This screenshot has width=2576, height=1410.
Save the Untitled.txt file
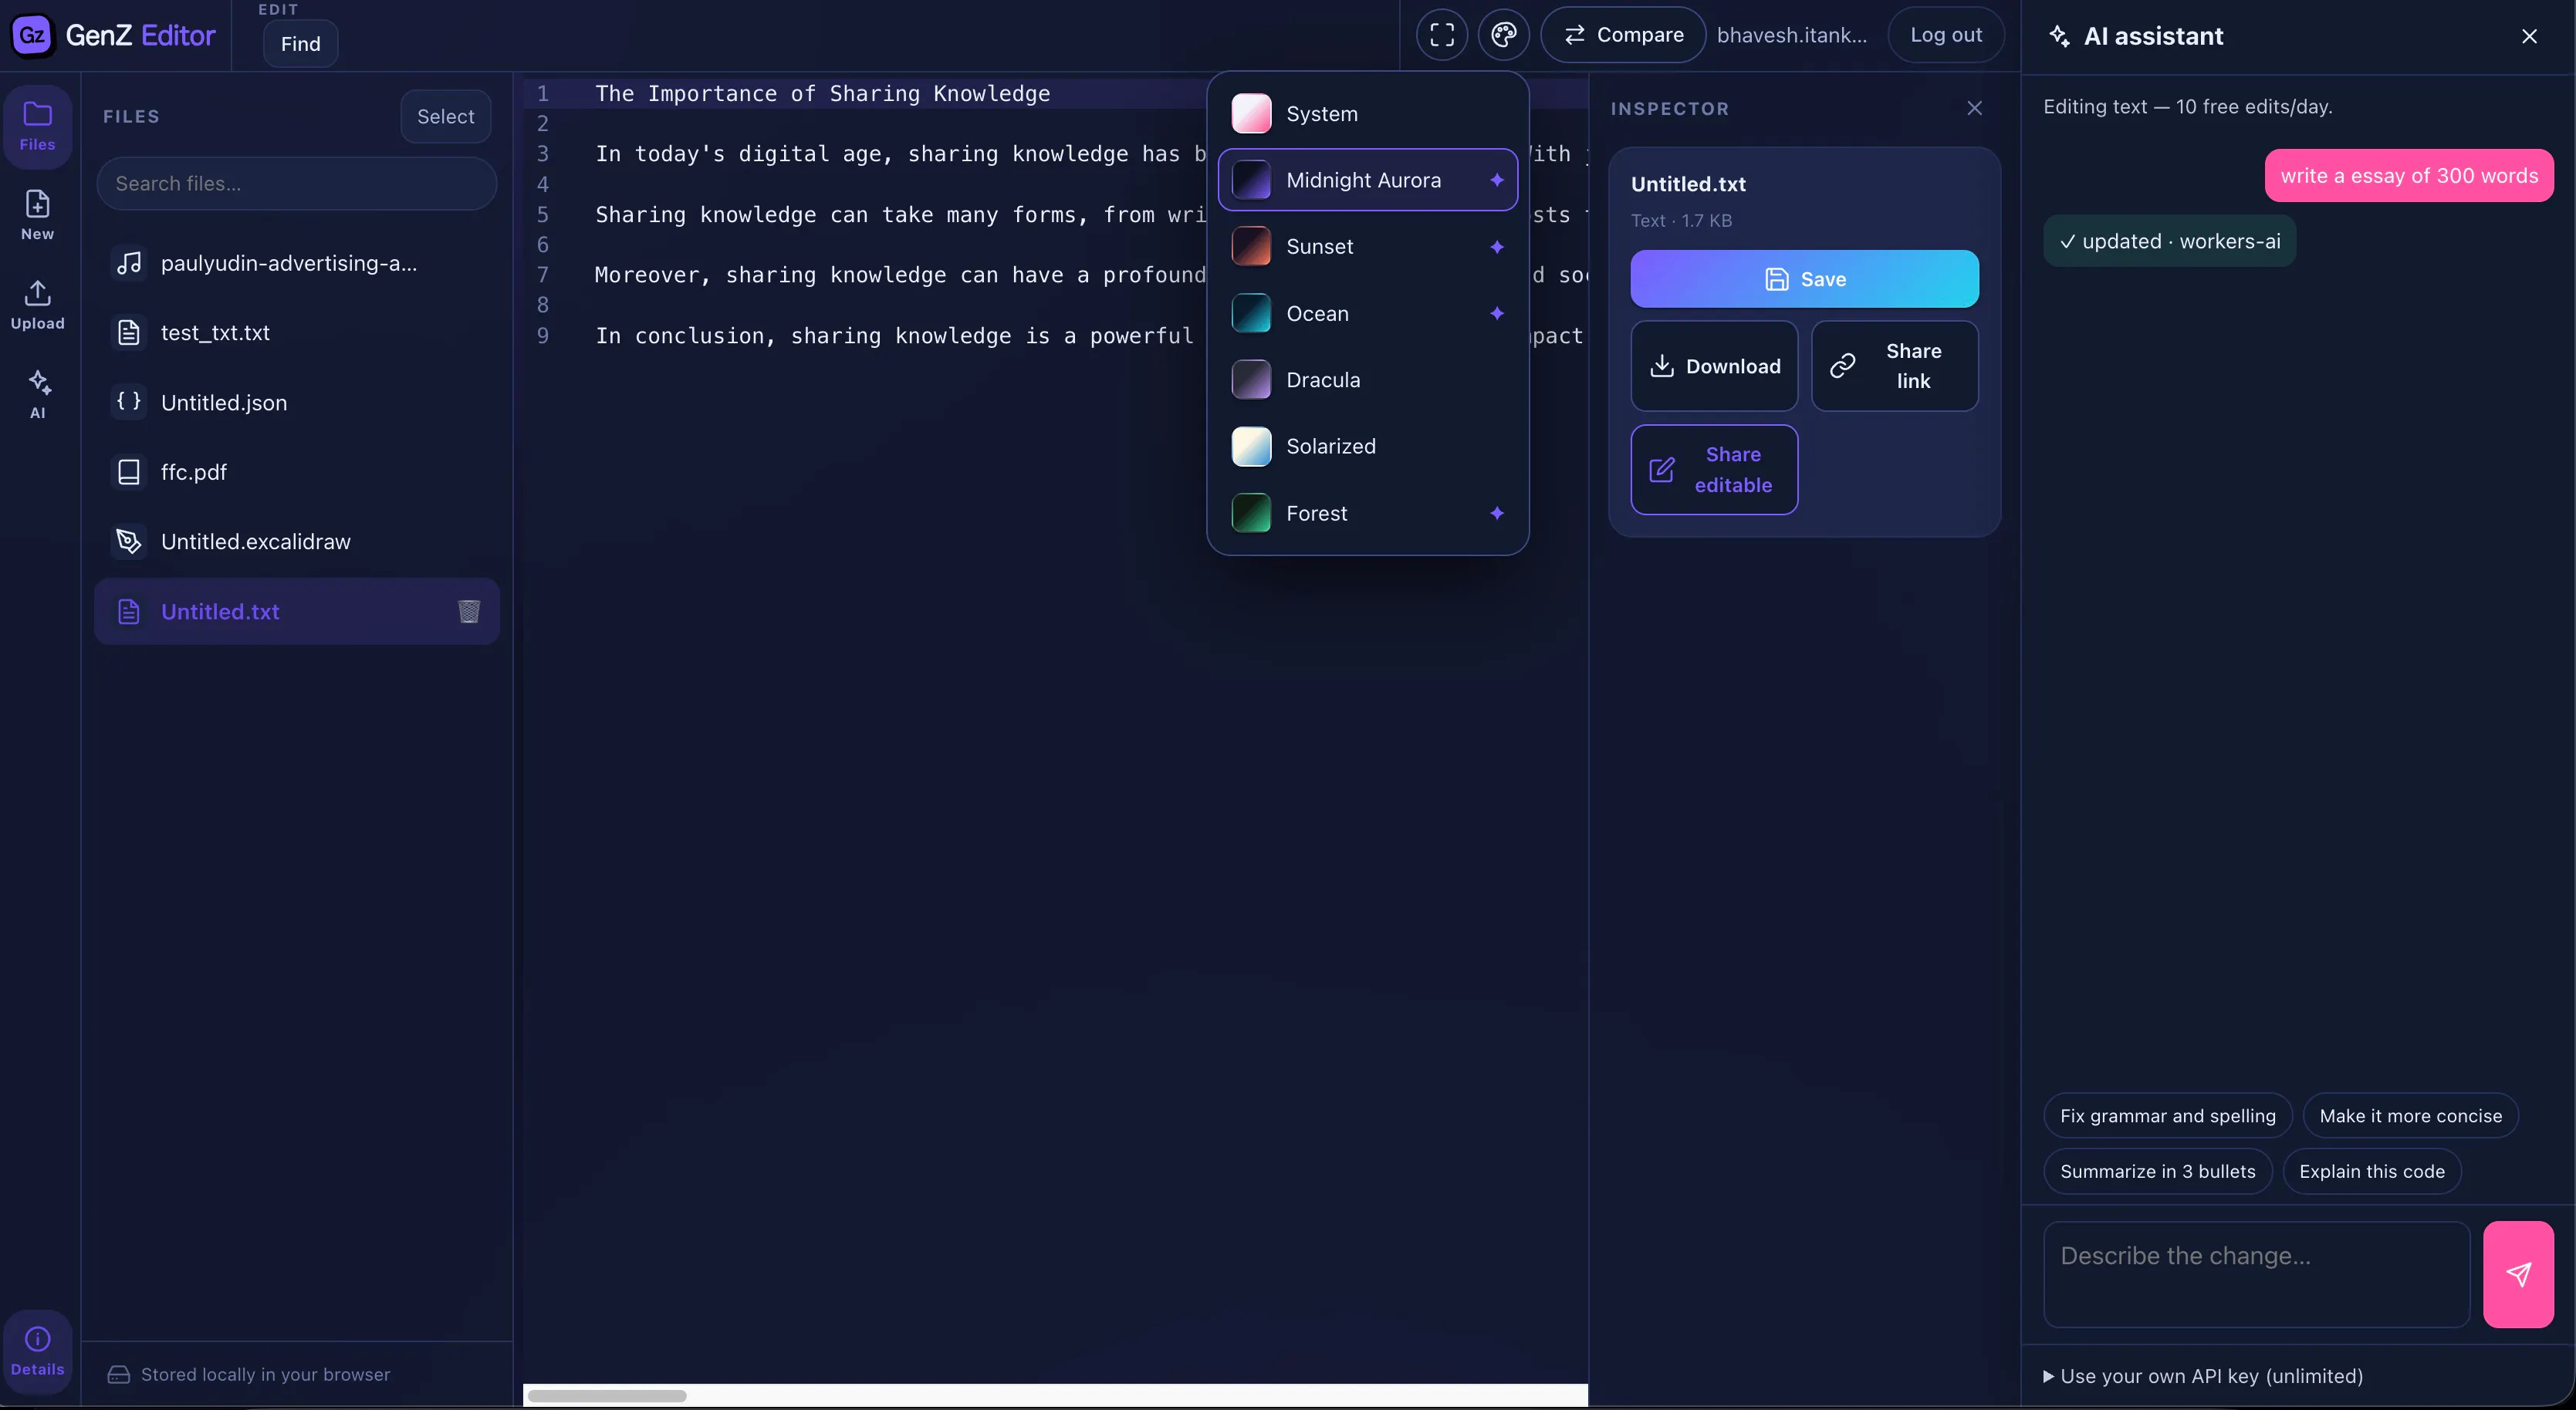point(1804,278)
